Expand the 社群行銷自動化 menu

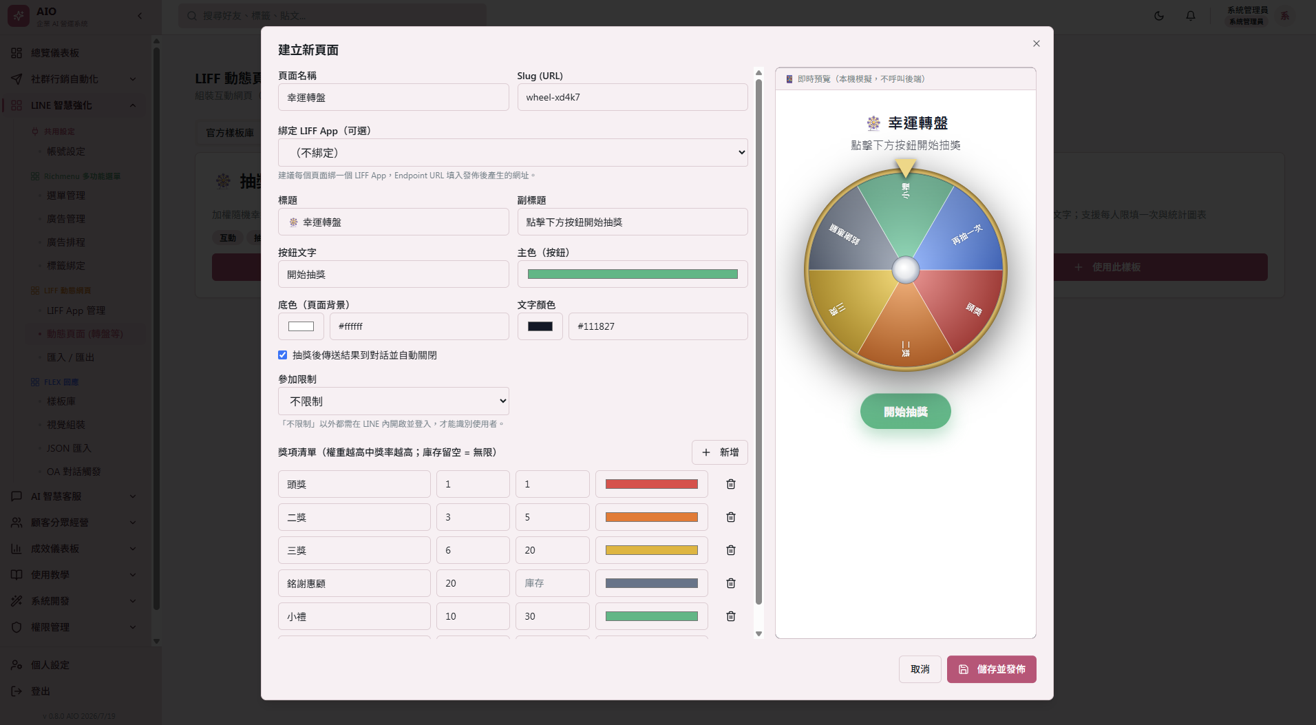(74, 79)
